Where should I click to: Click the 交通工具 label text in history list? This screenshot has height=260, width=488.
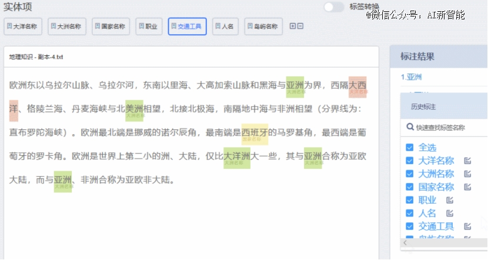(x=436, y=226)
